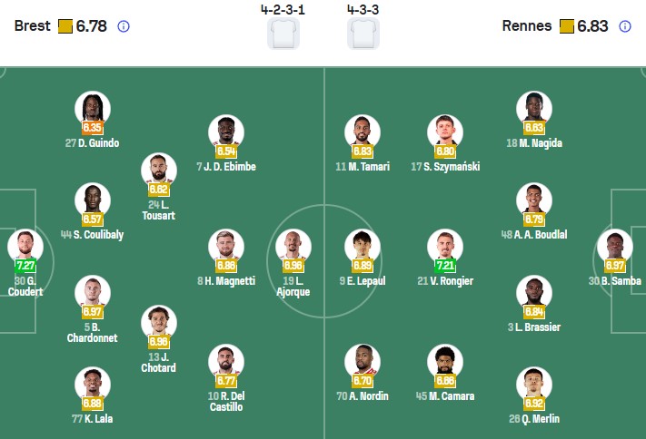Open M. Nagida's player avatar

click(534, 110)
